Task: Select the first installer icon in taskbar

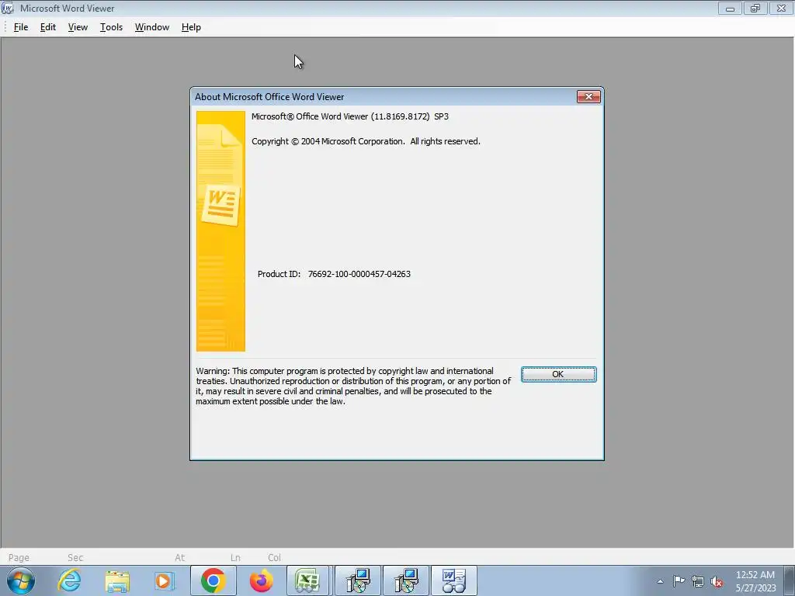Action: tap(357, 580)
